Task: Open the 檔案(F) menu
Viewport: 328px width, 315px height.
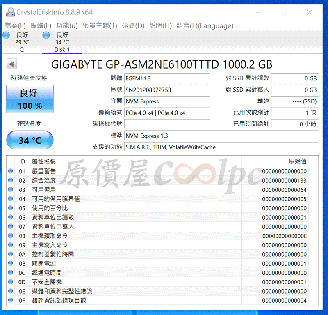Action: coord(15,25)
